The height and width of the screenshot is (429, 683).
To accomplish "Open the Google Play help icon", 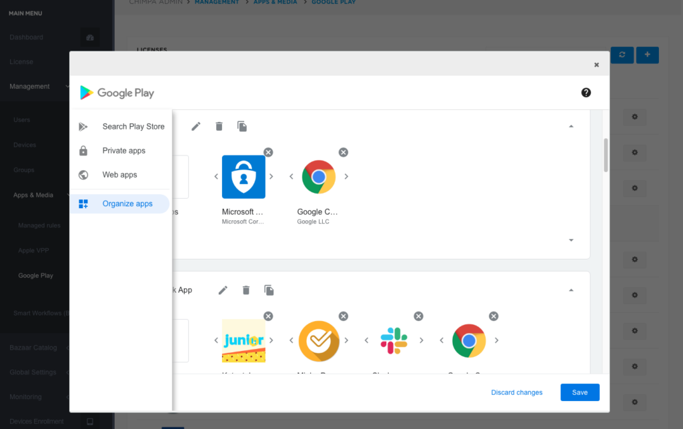I will (x=586, y=92).
